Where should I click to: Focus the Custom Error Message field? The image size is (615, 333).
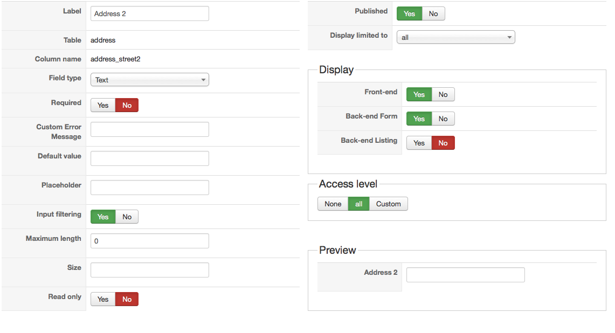149,129
